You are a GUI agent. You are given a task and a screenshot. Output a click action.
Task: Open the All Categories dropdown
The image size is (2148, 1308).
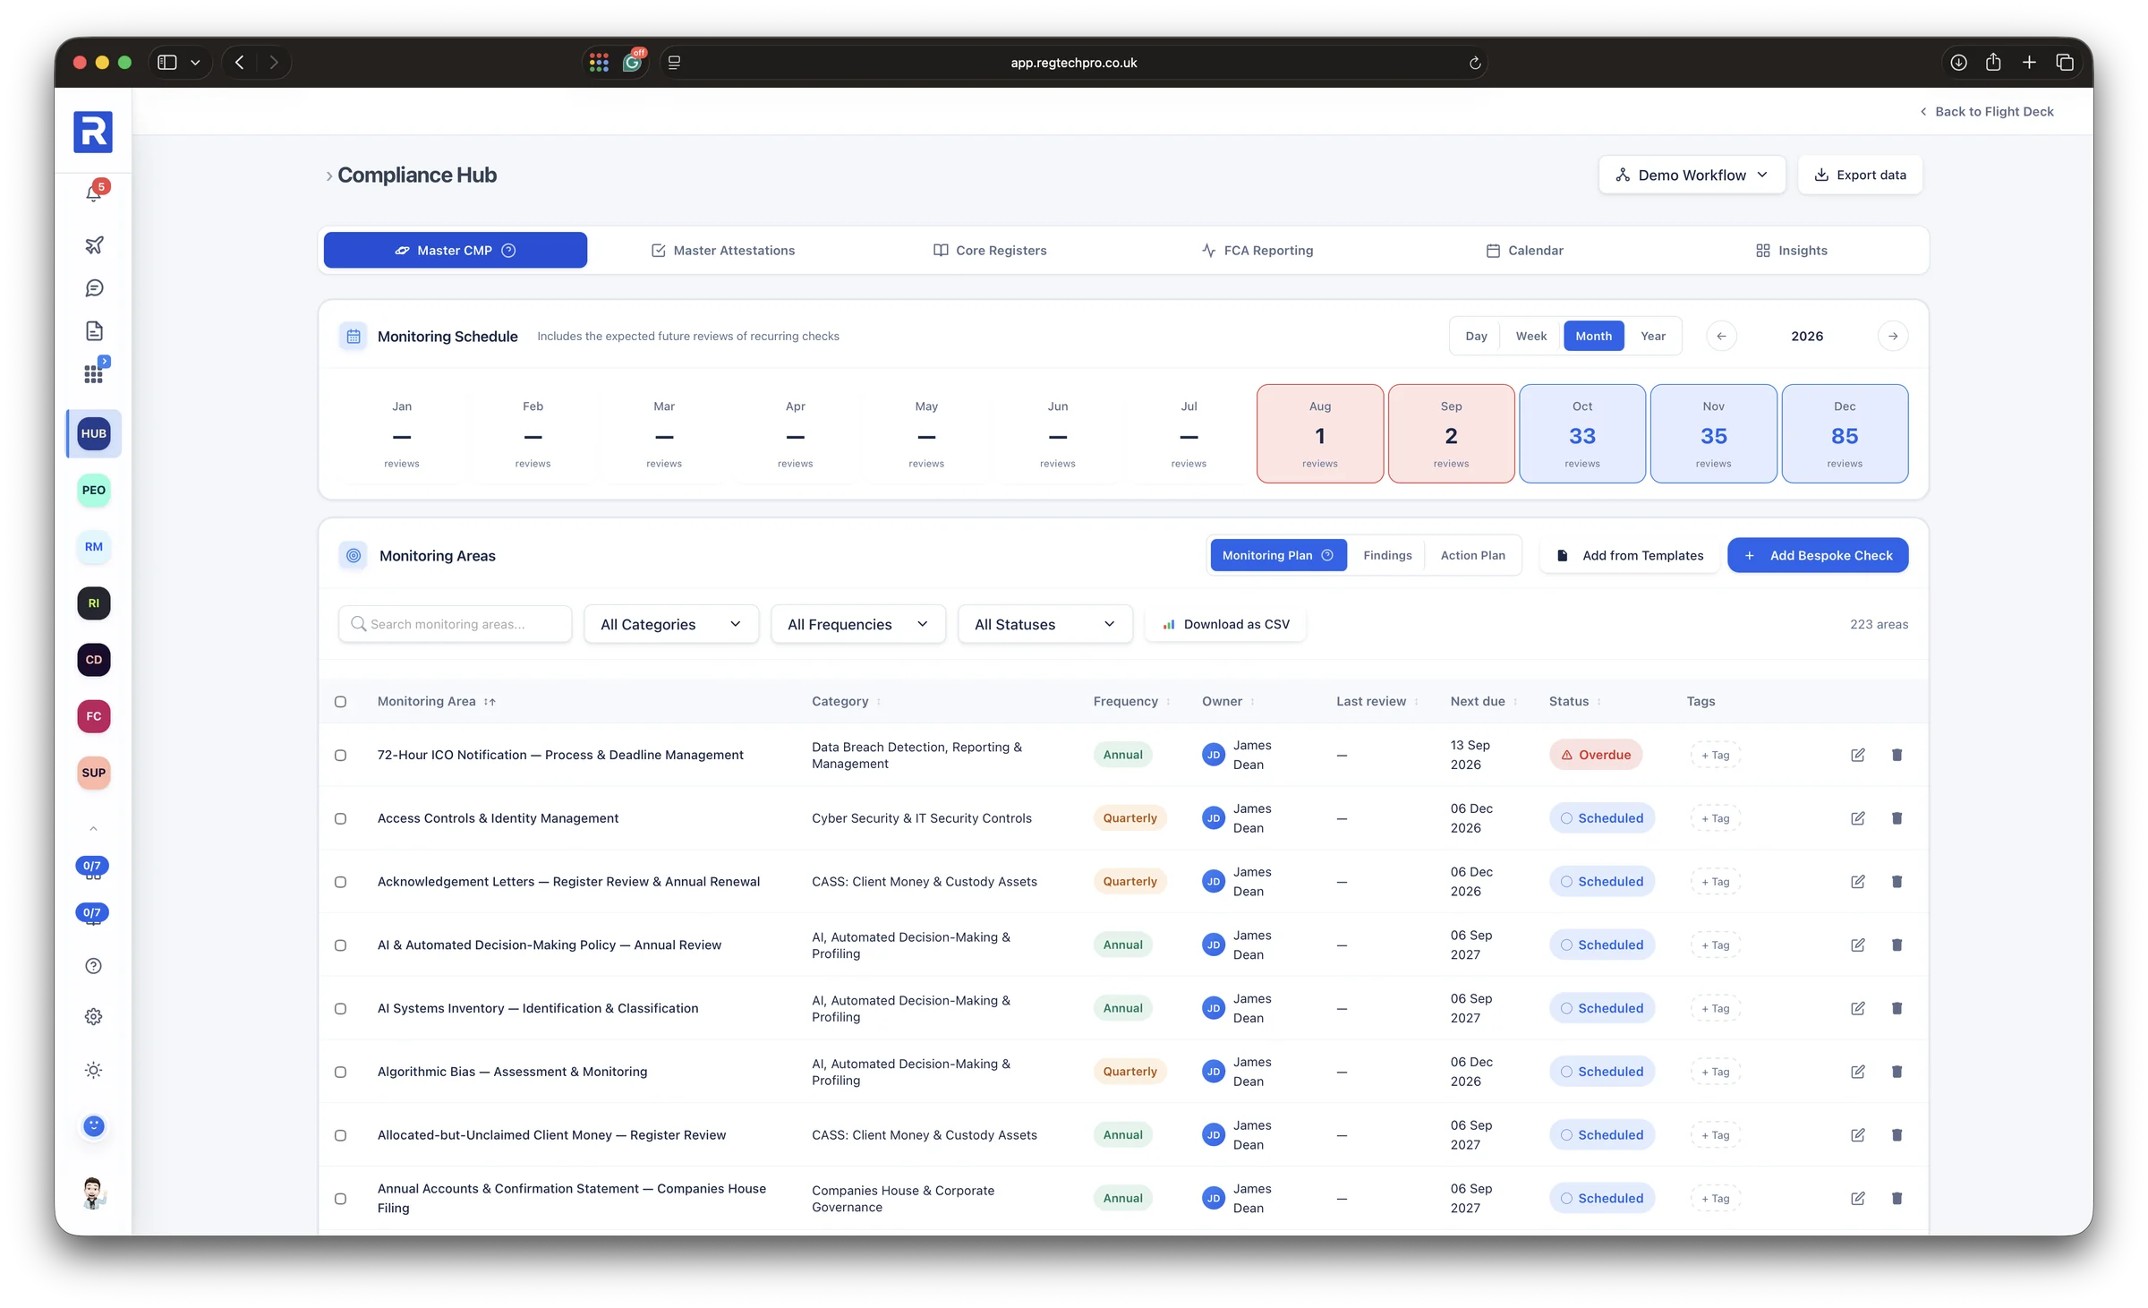point(671,624)
